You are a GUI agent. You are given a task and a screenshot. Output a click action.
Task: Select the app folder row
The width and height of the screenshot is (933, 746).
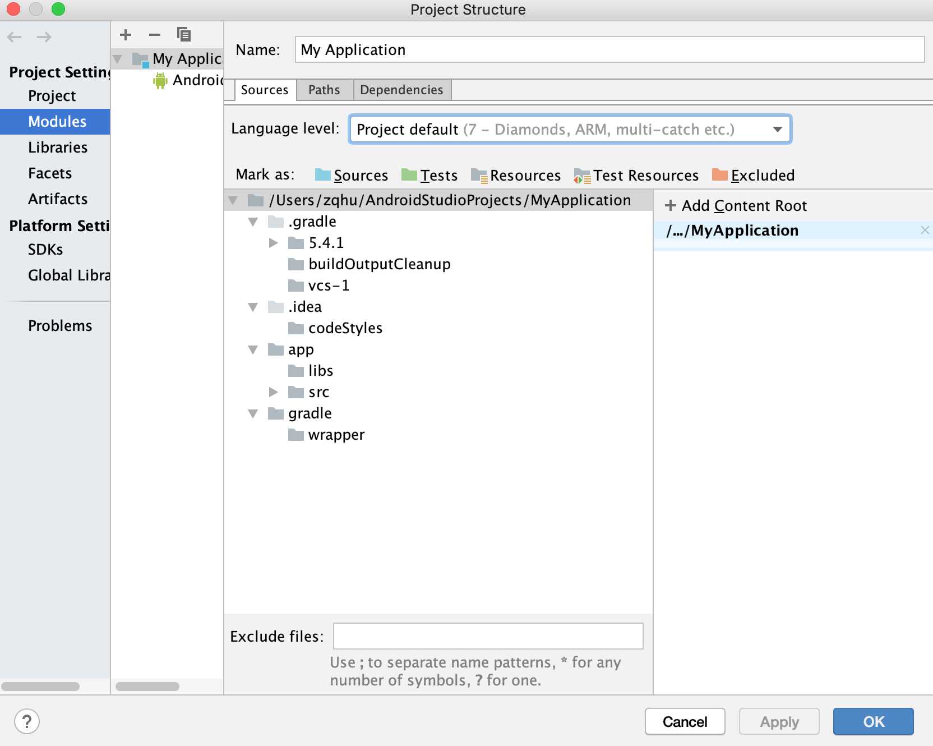tap(438, 349)
